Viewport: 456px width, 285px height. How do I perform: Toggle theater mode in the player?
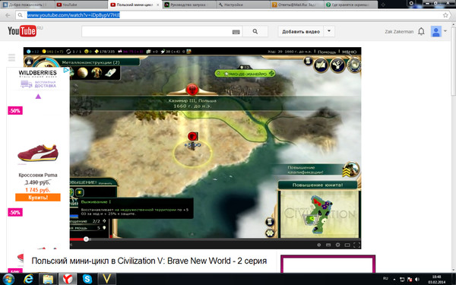pos(347,245)
